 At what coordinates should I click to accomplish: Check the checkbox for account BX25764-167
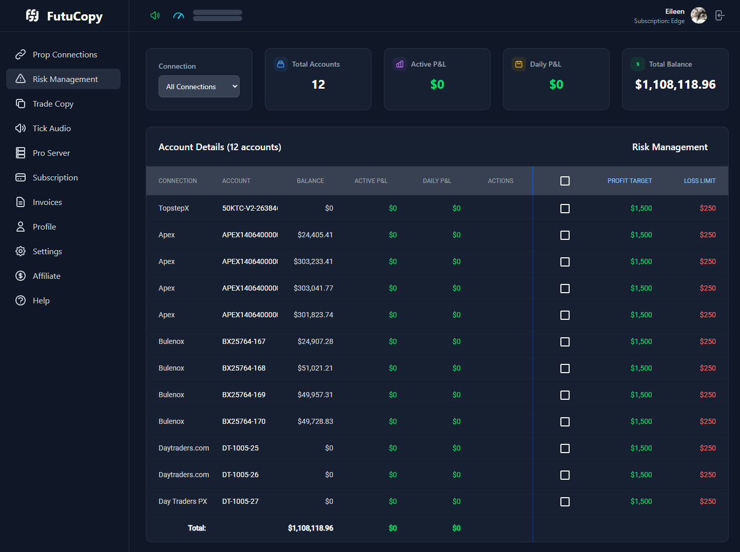coord(565,341)
